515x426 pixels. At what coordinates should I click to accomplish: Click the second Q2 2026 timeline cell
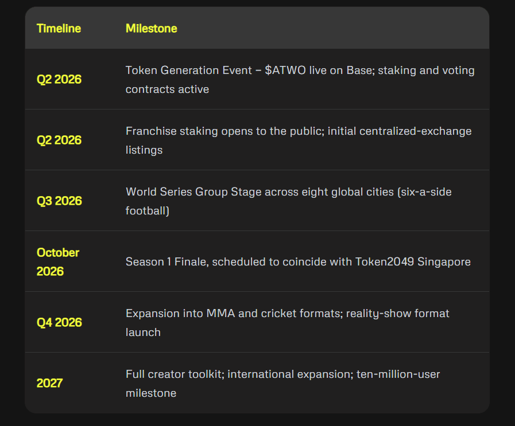(x=59, y=140)
